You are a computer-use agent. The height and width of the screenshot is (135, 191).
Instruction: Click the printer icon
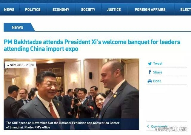(150, 81)
